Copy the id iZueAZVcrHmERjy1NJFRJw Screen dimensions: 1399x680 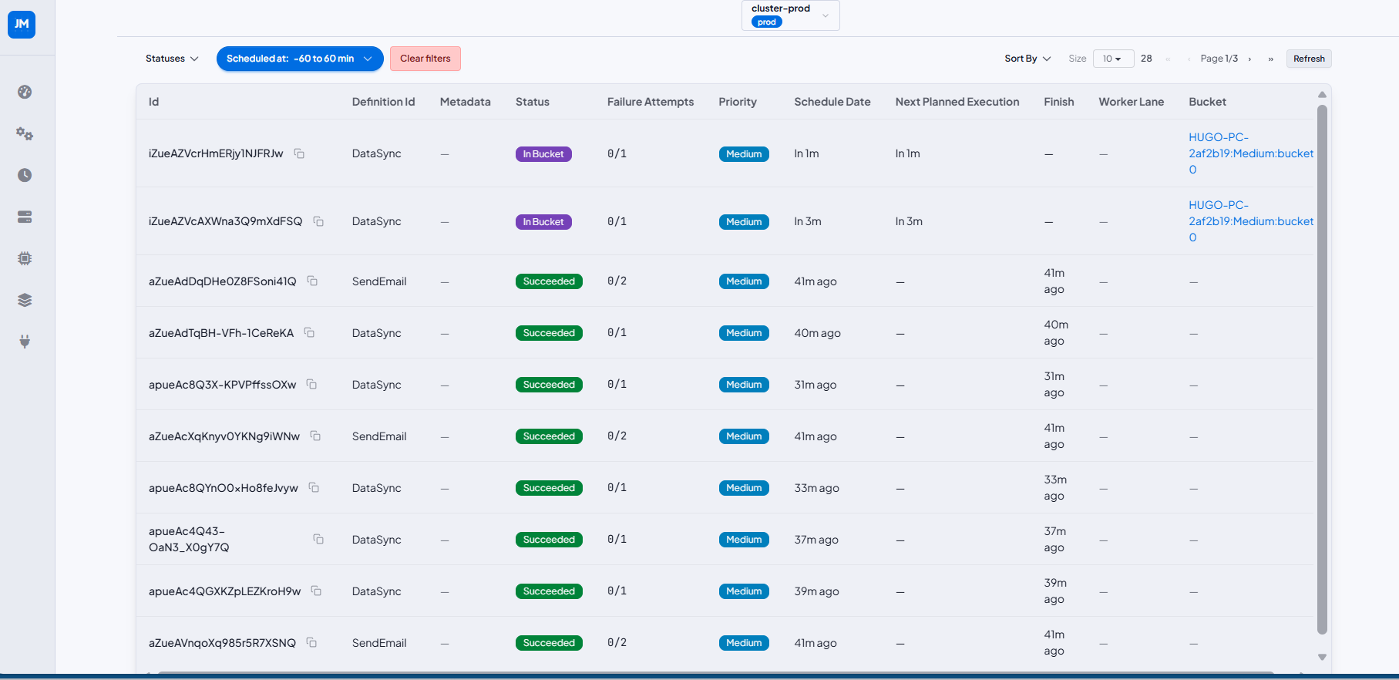tap(299, 153)
